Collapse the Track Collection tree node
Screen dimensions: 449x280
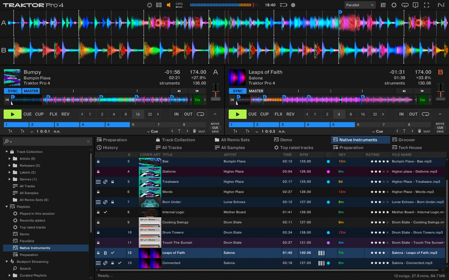pos(7,152)
